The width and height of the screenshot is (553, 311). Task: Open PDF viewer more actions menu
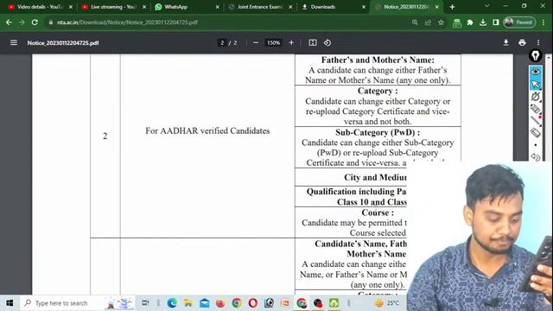538,42
